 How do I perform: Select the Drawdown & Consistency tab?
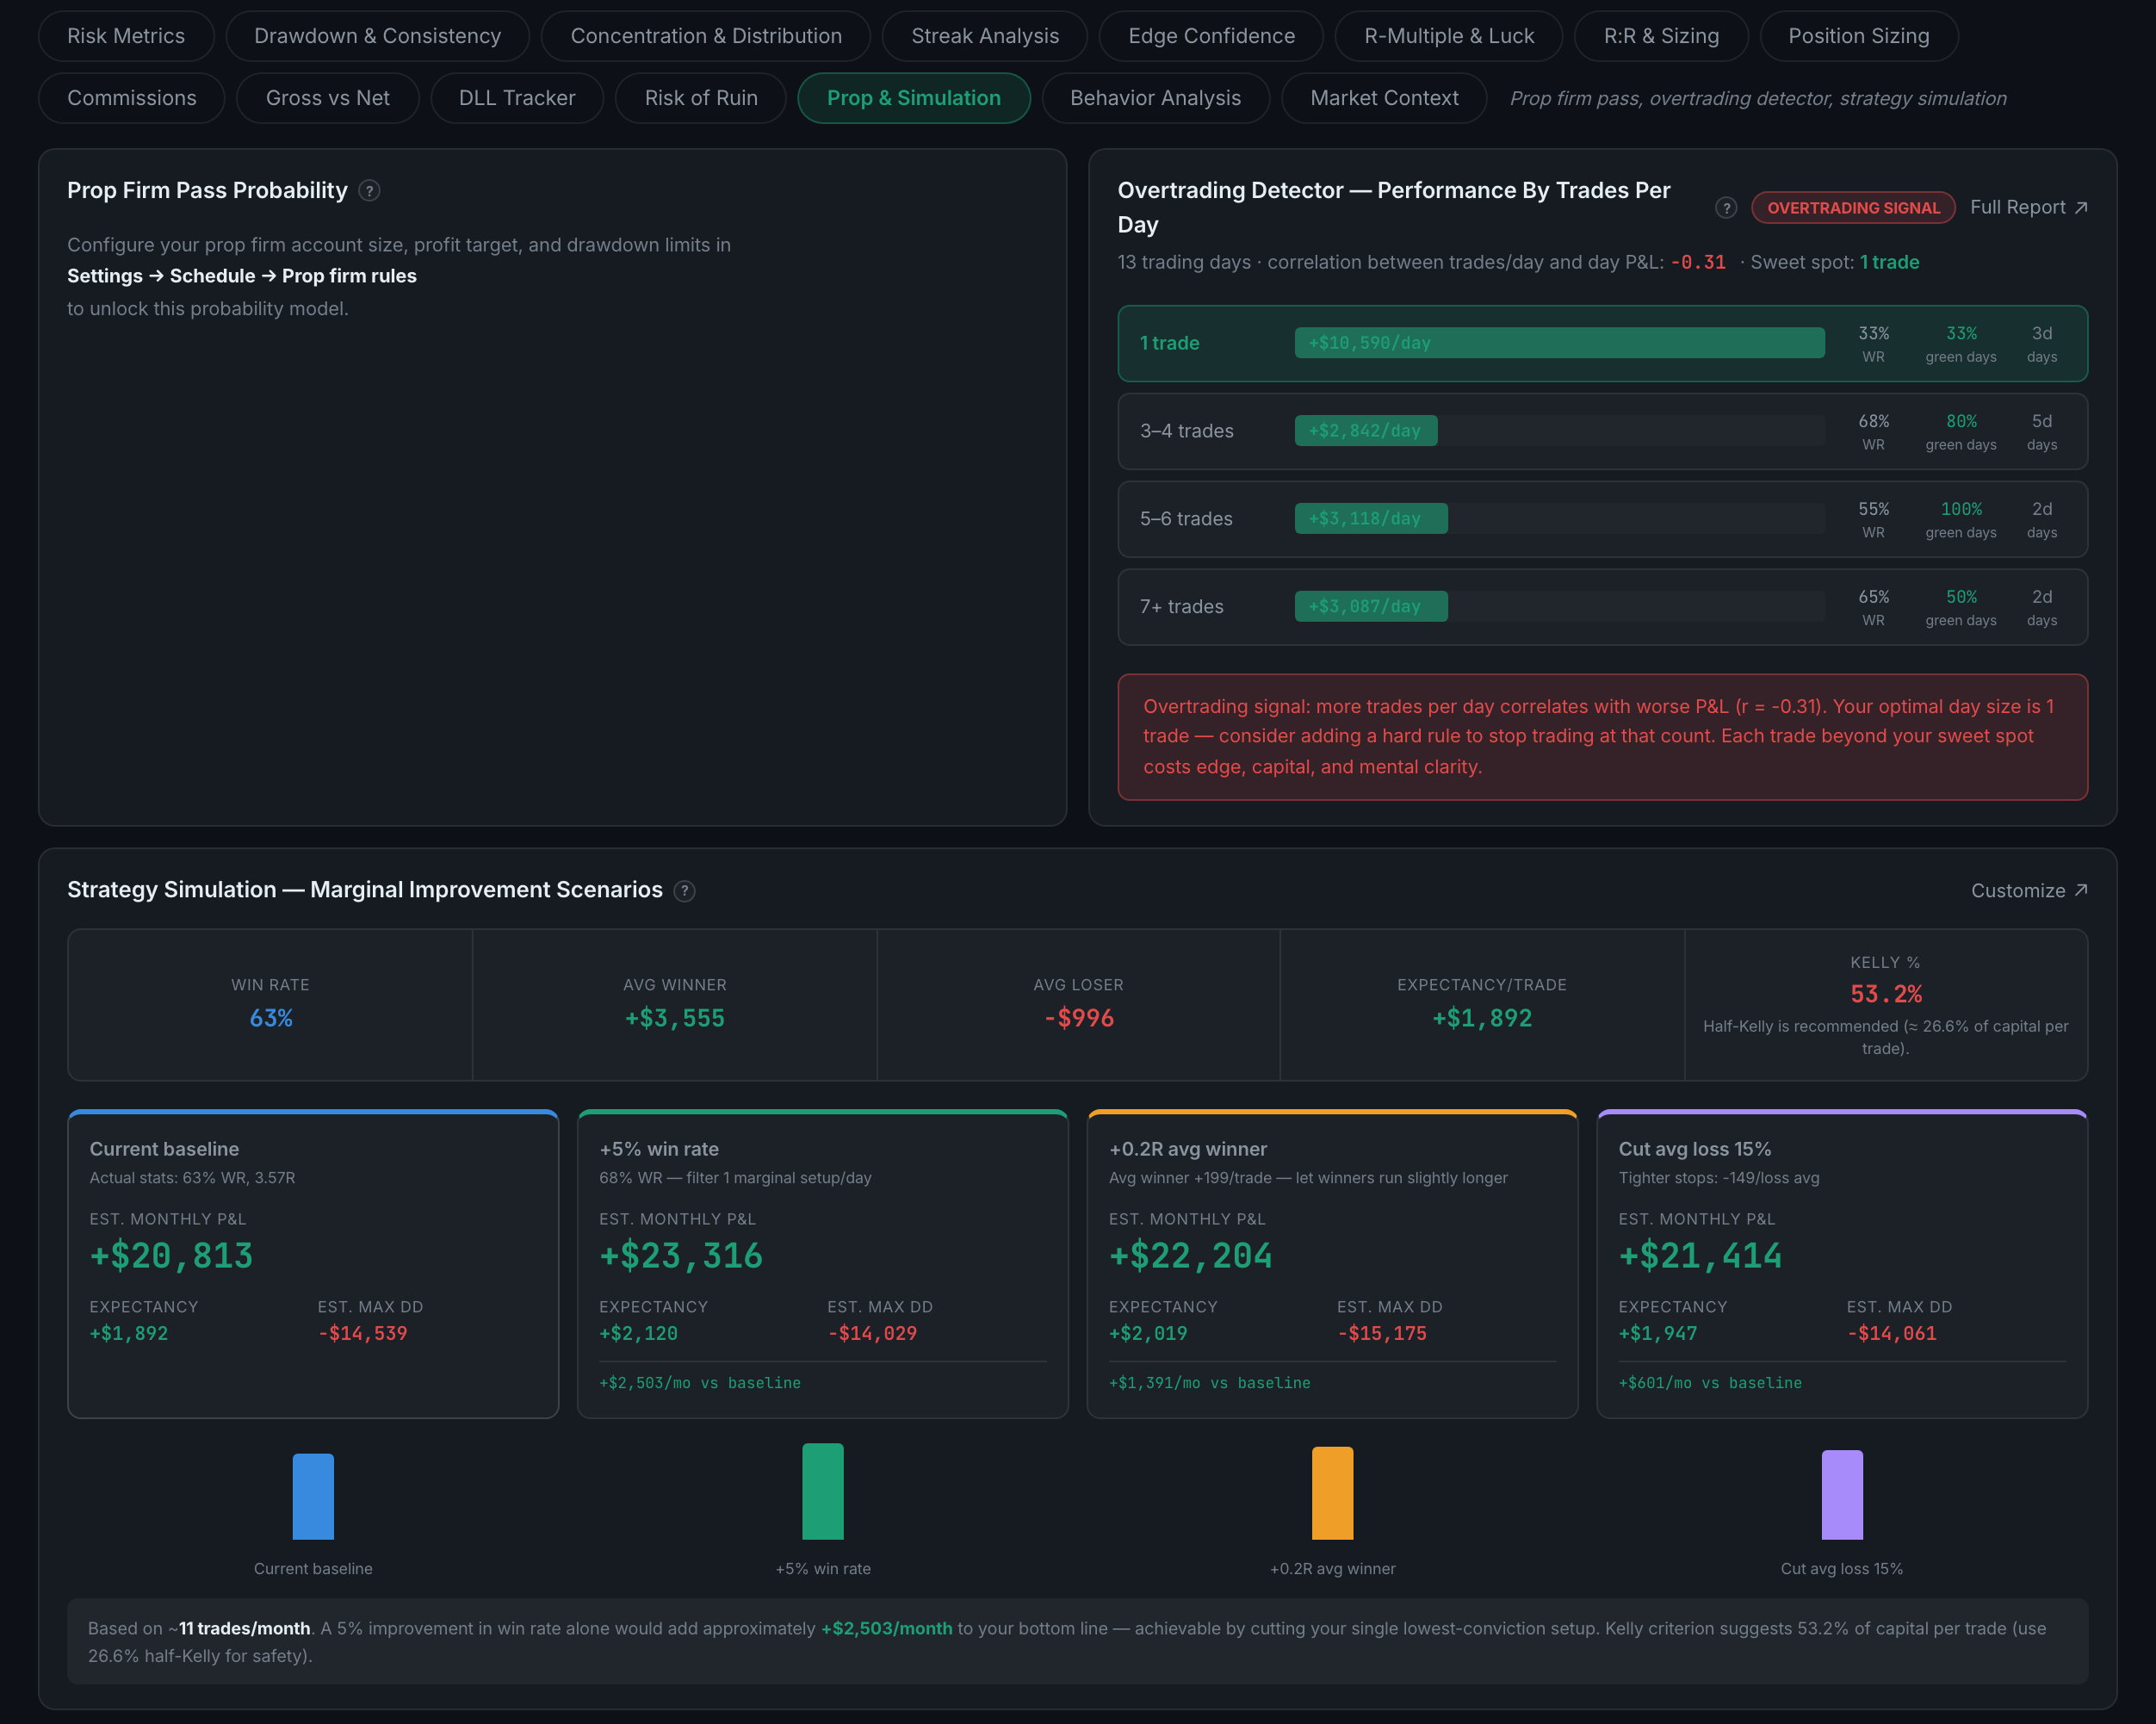tap(378, 36)
